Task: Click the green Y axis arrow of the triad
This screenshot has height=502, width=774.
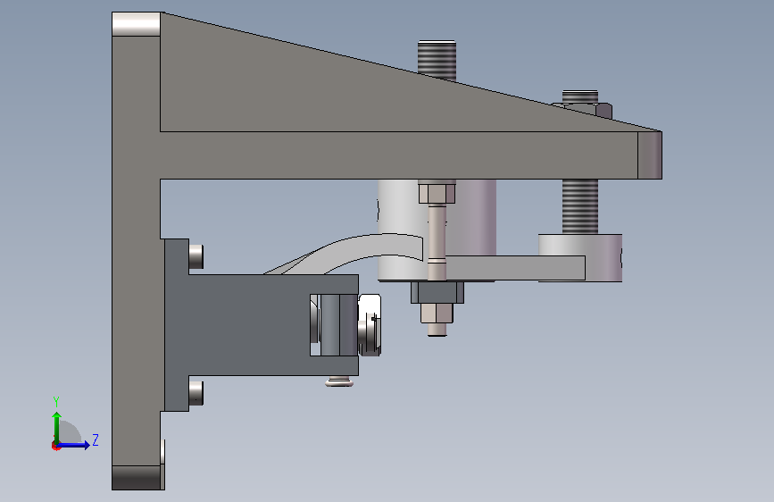Action: pos(57,427)
